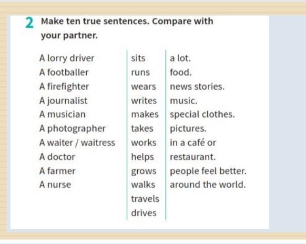The image size is (306, 244).
Task: Select the verb 'writes'
Action: click(144, 101)
